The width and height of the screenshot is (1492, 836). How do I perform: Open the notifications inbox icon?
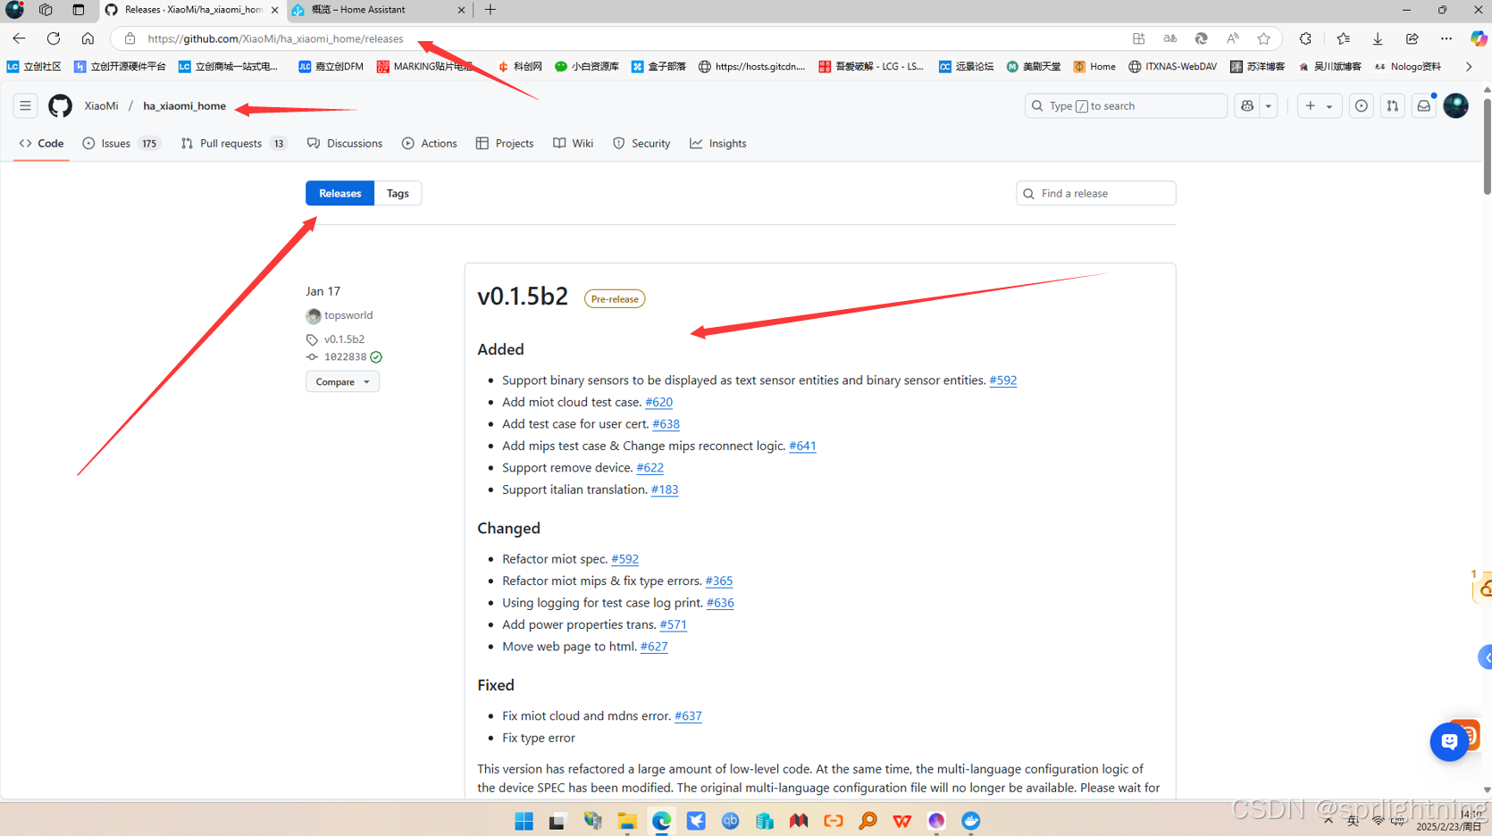(x=1423, y=105)
